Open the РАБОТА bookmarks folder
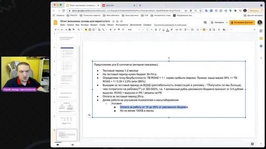Screen dimensions: 266x149 pyautogui.click(x=72, y=15)
